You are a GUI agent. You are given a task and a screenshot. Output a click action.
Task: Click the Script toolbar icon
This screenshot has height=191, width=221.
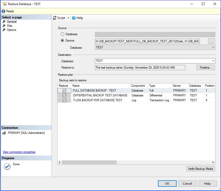55,18
